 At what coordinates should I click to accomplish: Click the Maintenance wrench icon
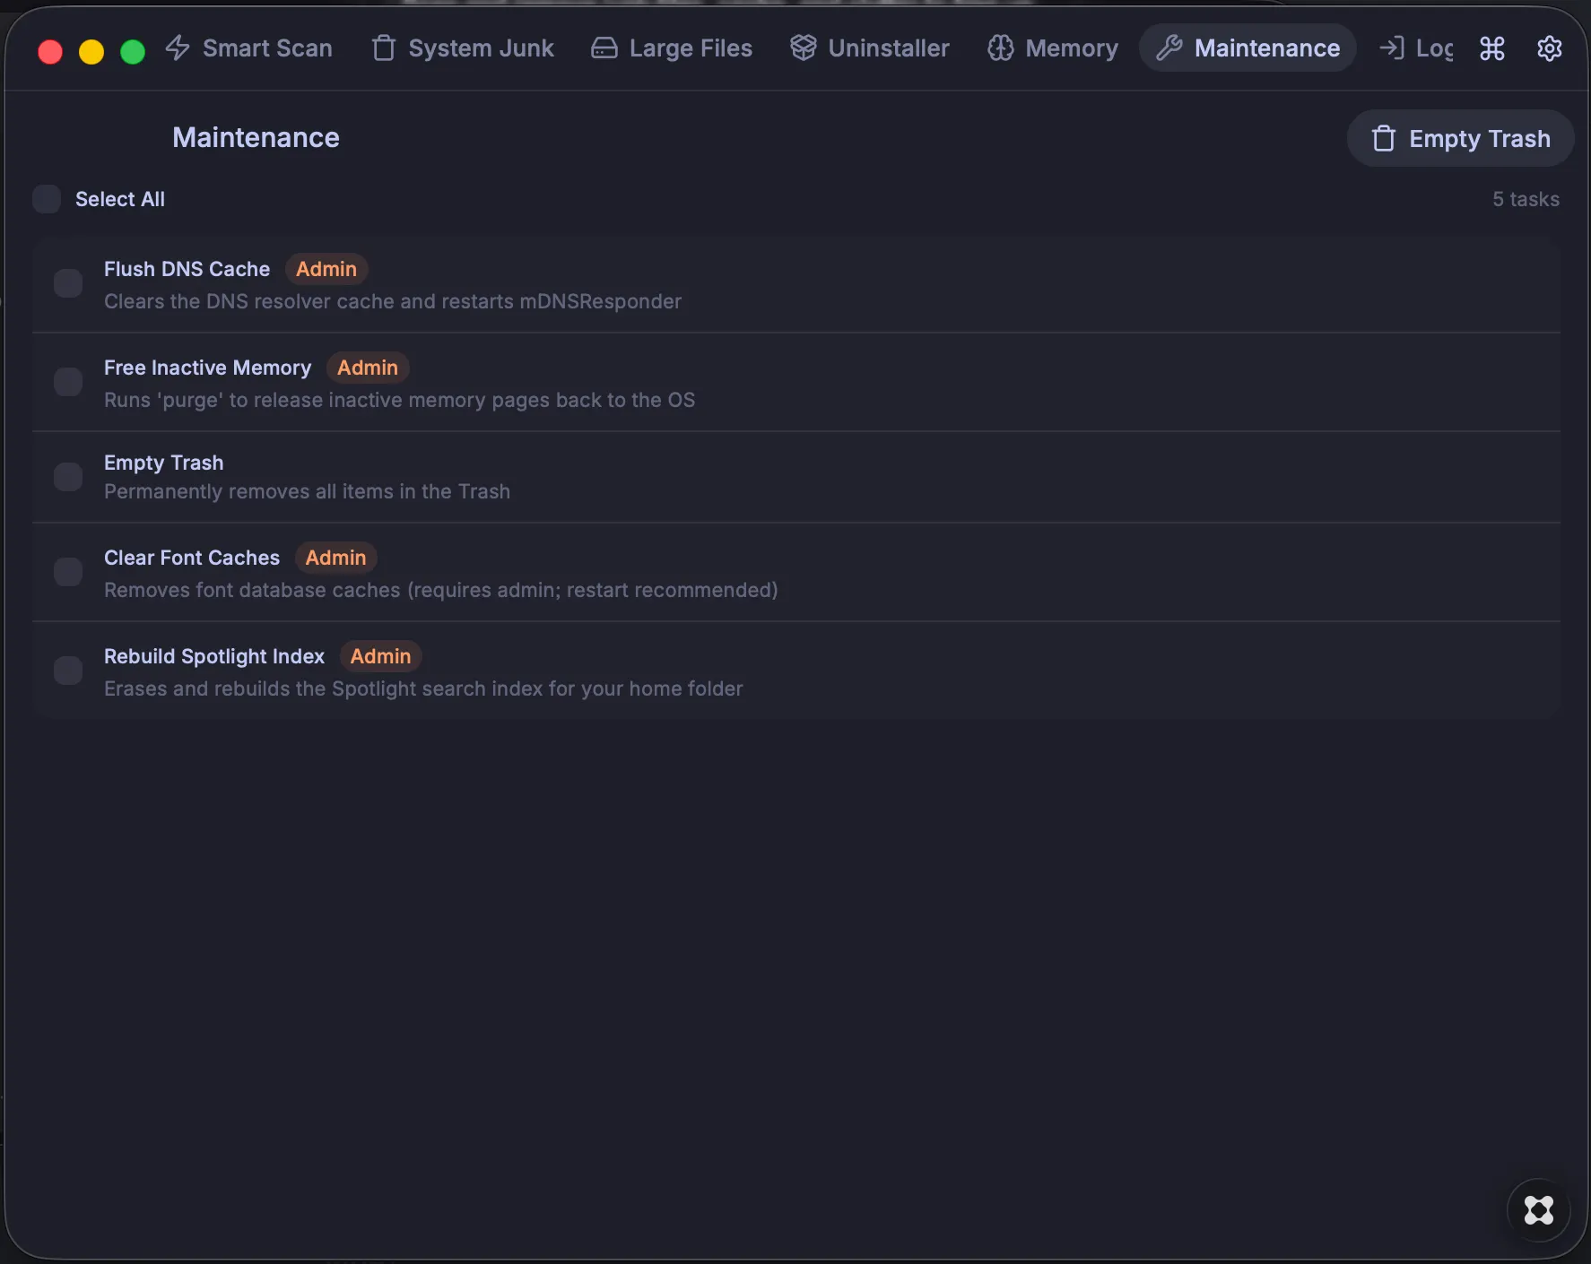[1169, 48]
